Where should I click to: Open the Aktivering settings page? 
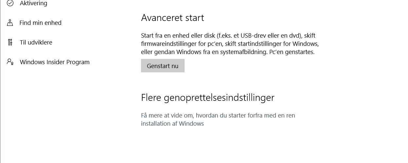pos(33,3)
